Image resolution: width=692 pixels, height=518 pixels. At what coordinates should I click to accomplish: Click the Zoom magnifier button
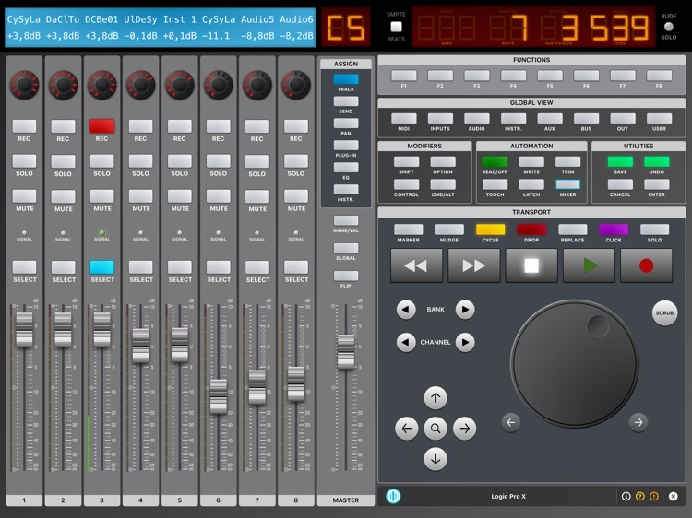[x=435, y=429]
